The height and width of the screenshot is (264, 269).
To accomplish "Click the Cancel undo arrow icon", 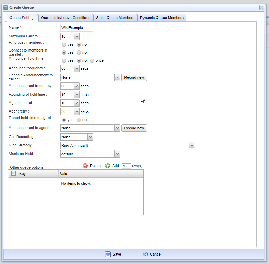I will tap(145, 254).
